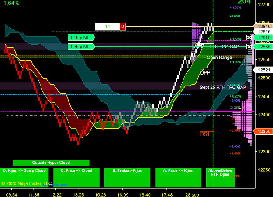
Task: Click the red quantity box showing 2
Action: [x=123, y=27]
